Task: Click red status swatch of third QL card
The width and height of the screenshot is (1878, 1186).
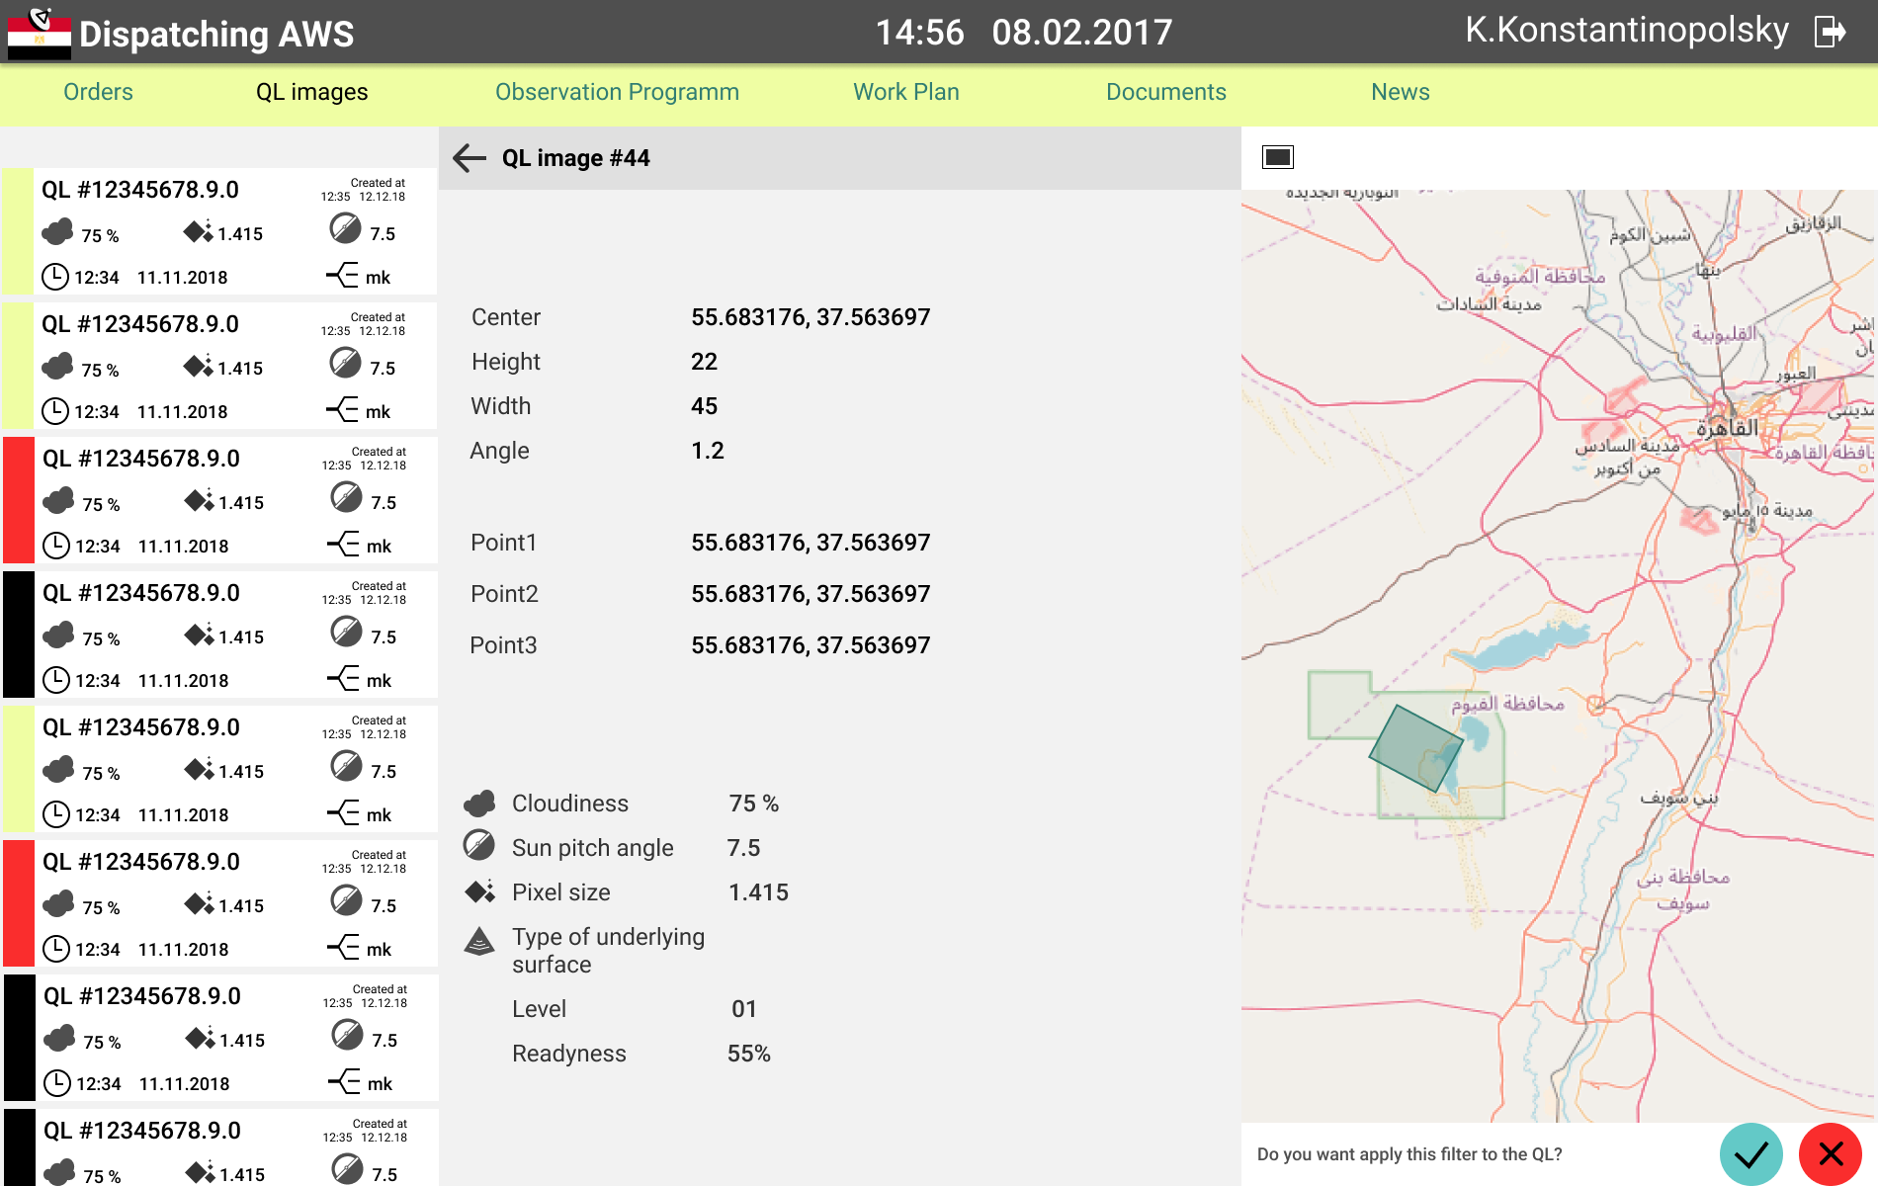Action: click(x=19, y=500)
